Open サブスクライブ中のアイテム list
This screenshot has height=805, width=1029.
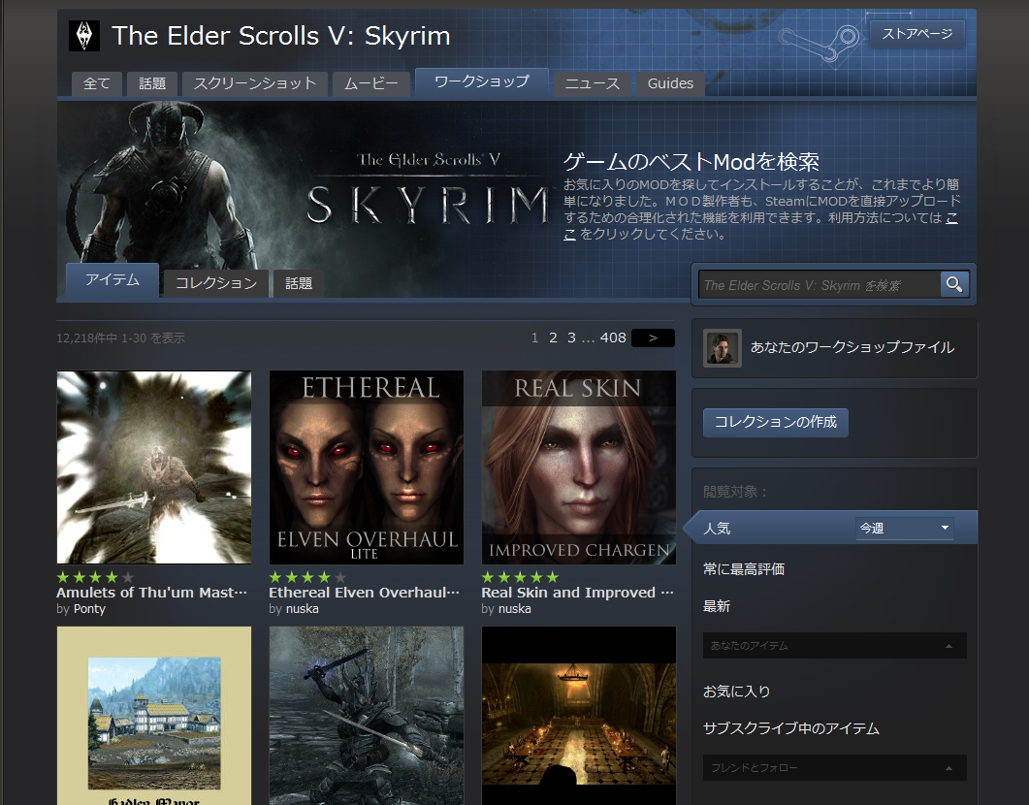tap(790, 728)
